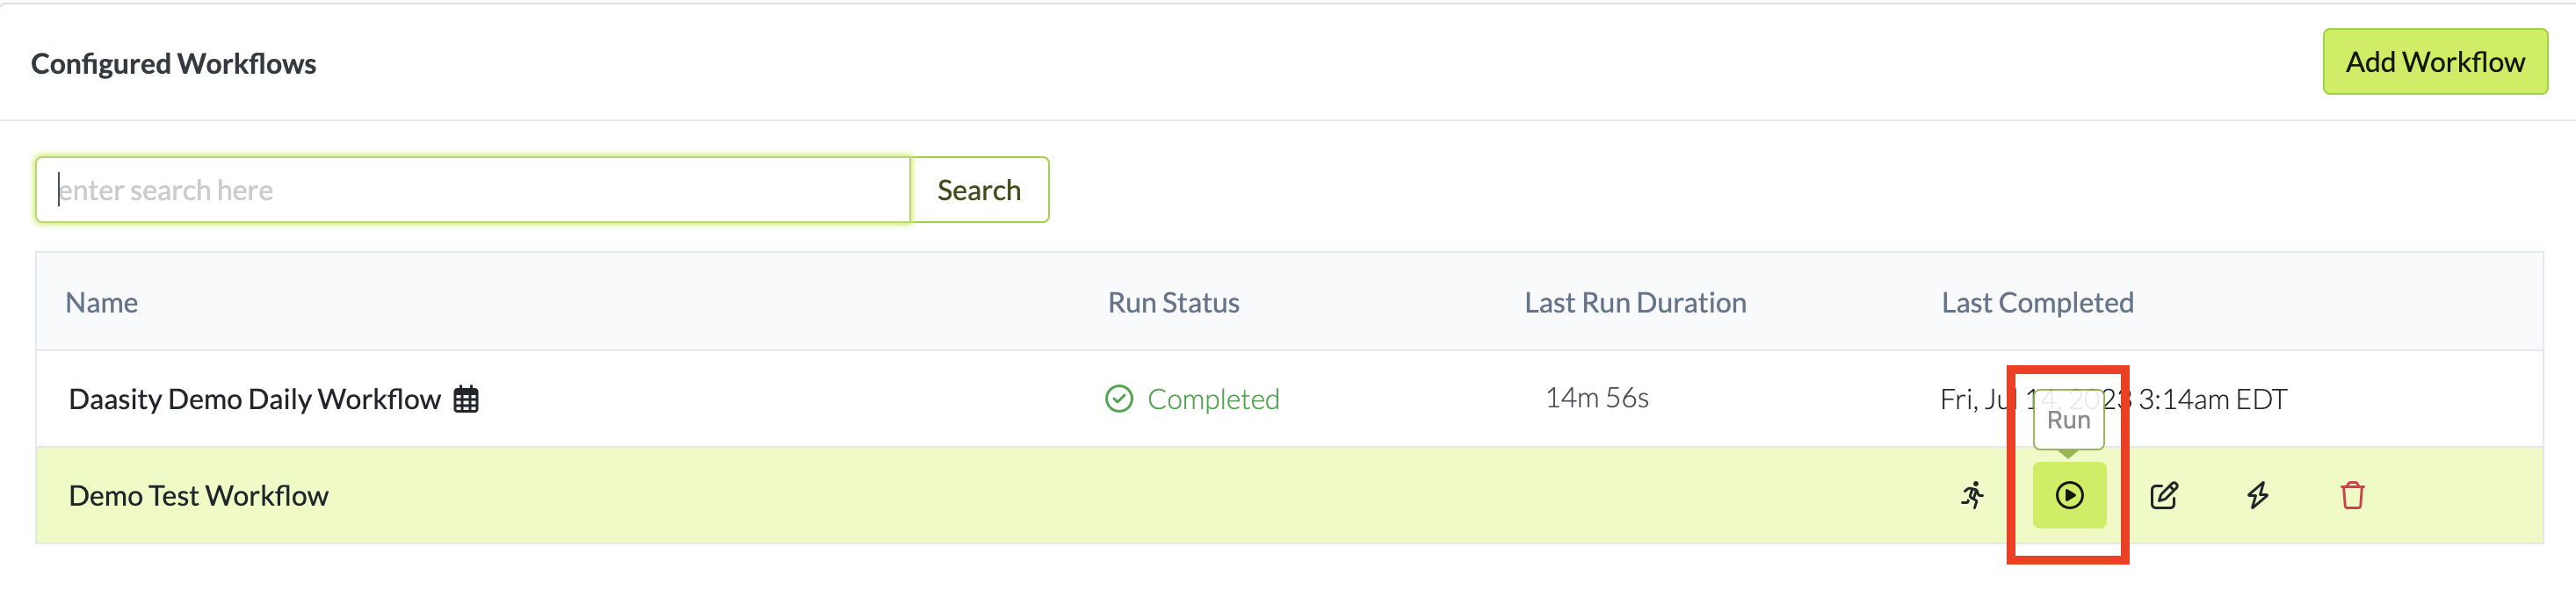The height and width of the screenshot is (597, 2576).
Task: Click the Last Completed column header
Action: click(x=2037, y=303)
